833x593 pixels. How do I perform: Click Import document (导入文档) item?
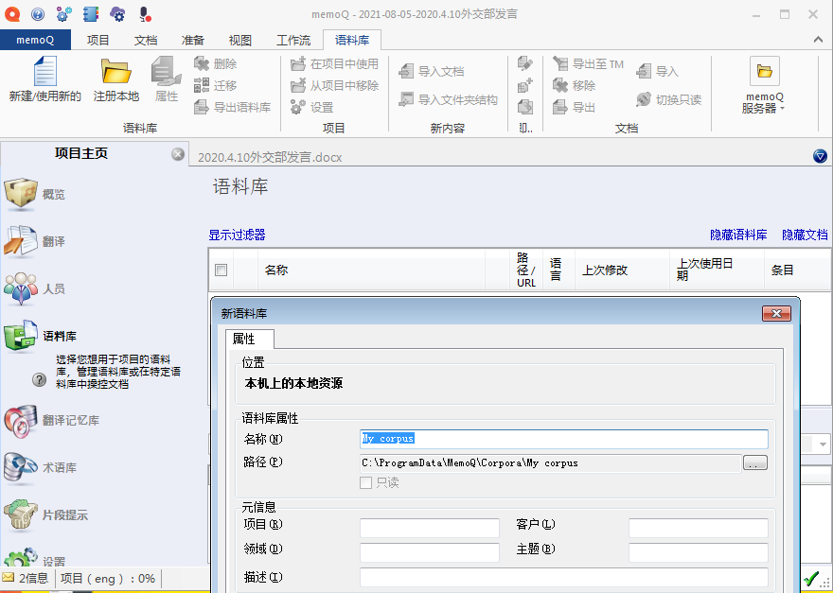pyautogui.click(x=432, y=71)
